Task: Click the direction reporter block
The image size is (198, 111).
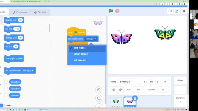Action: (x=15, y=96)
